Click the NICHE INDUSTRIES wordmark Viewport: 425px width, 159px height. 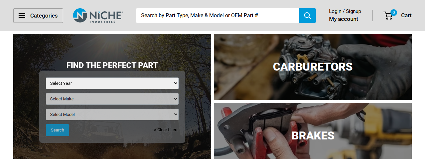tap(106, 17)
